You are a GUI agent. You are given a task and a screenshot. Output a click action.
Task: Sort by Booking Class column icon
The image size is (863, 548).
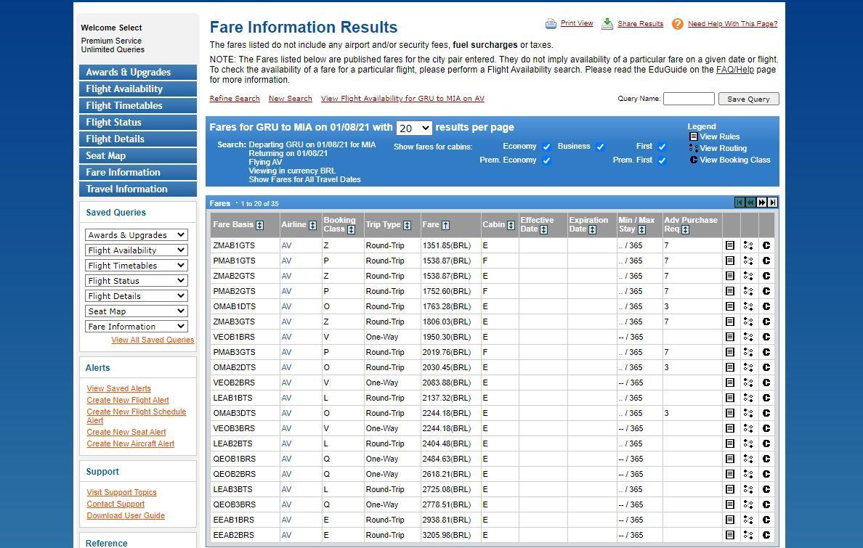pyautogui.click(x=351, y=229)
